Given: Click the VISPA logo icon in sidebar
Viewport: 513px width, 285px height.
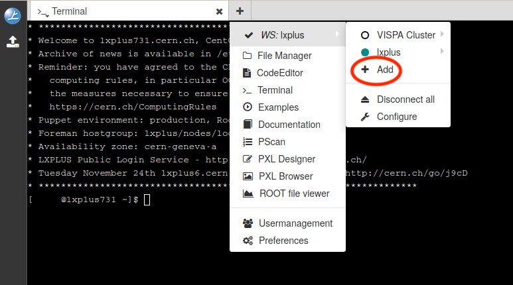Looking at the screenshot, I should [x=13, y=16].
